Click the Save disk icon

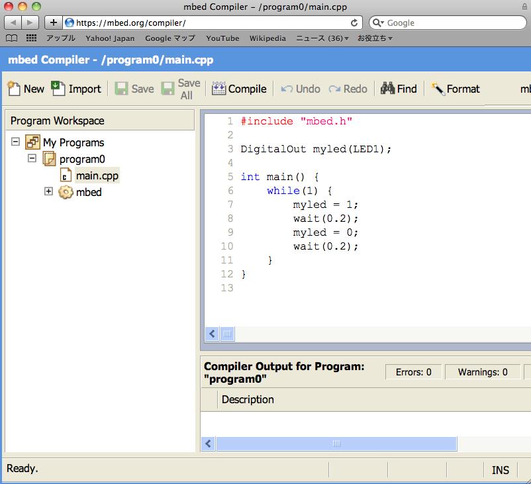click(122, 89)
